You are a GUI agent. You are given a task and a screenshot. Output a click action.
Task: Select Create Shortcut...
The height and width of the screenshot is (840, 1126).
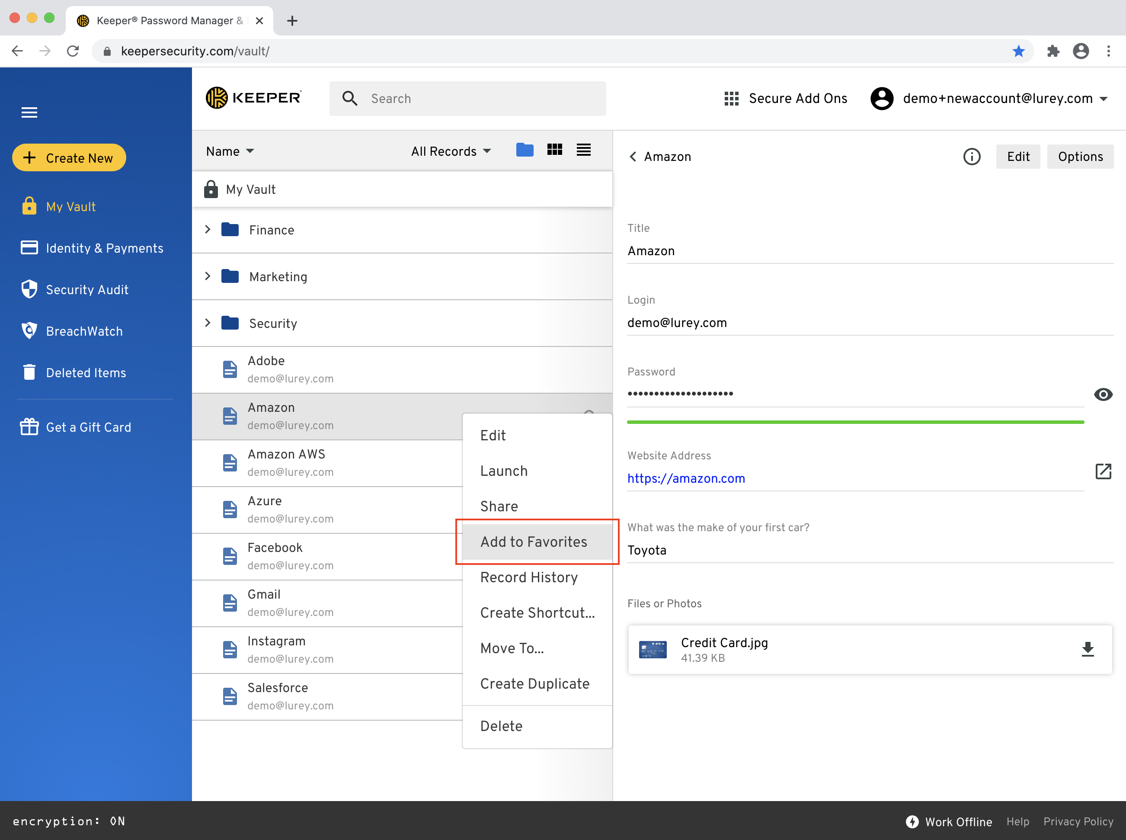point(537,613)
